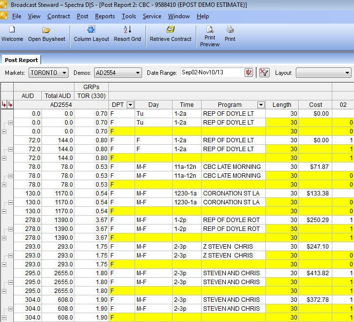354x322 pixels.
Task: Collapse outer group of 293.0 AUD rows
Action: click(4, 265)
